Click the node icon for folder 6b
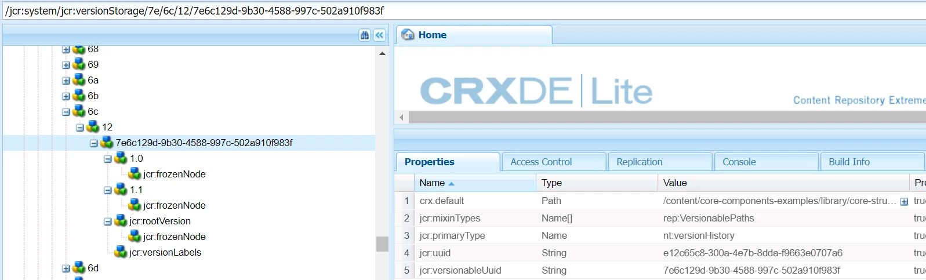The height and width of the screenshot is (280, 926). [79, 96]
